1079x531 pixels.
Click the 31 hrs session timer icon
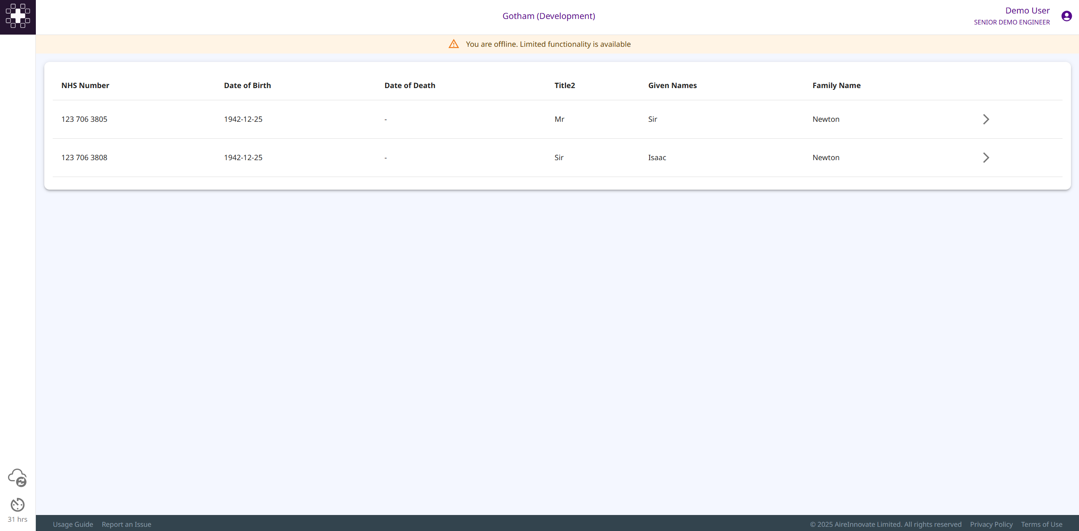point(17,504)
